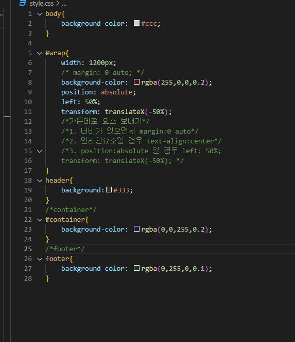
Task: Click 'position: absolute;' line
Action: [x=98, y=92]
